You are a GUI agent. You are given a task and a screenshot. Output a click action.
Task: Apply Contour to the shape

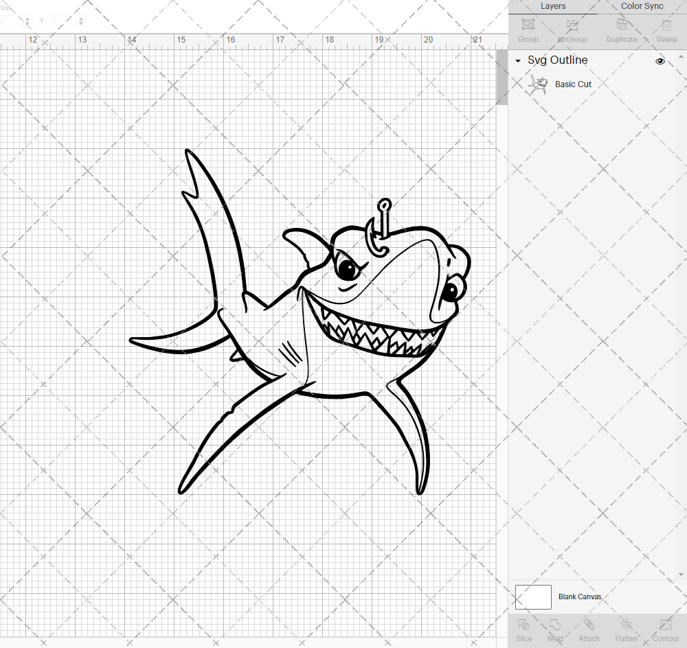point(665,629)
